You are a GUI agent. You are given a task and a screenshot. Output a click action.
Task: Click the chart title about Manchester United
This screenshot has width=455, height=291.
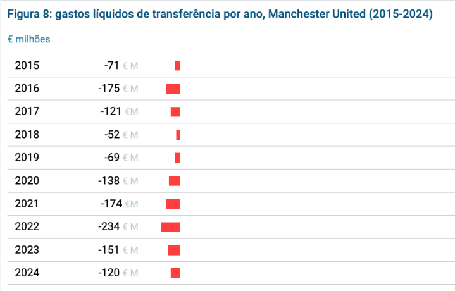coord(220,14)
